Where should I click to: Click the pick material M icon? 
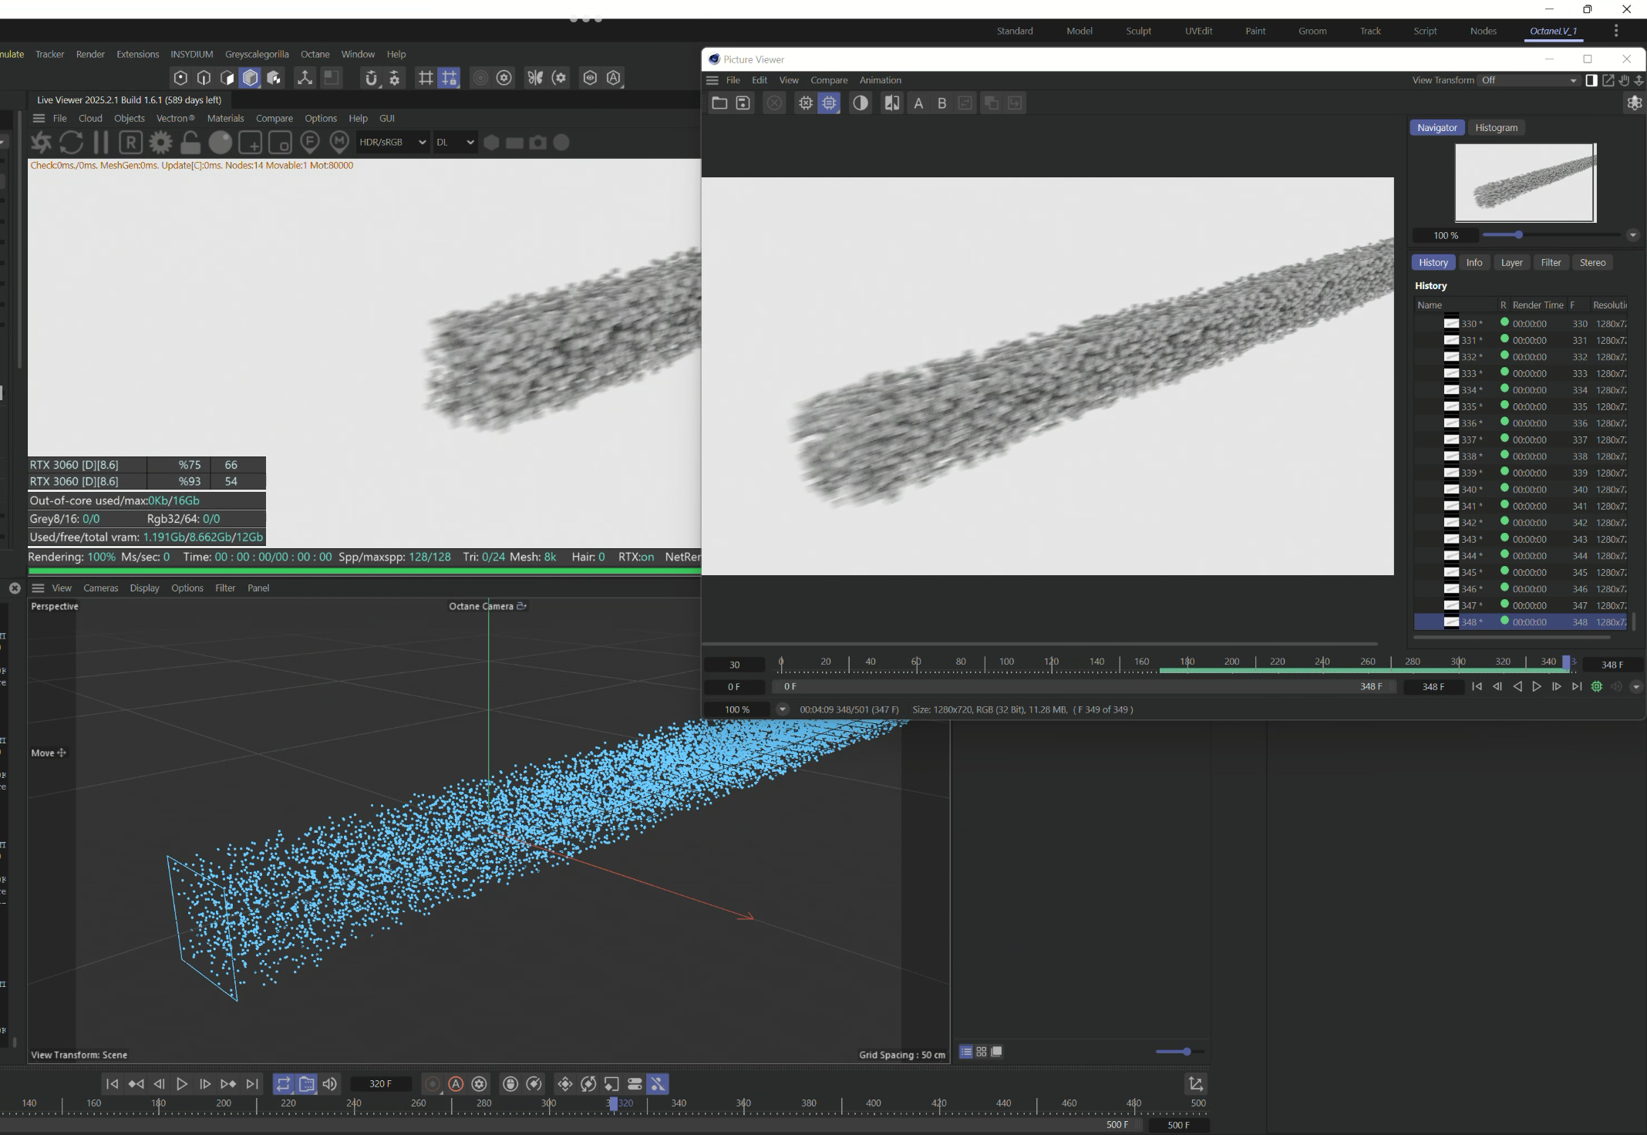339,142
